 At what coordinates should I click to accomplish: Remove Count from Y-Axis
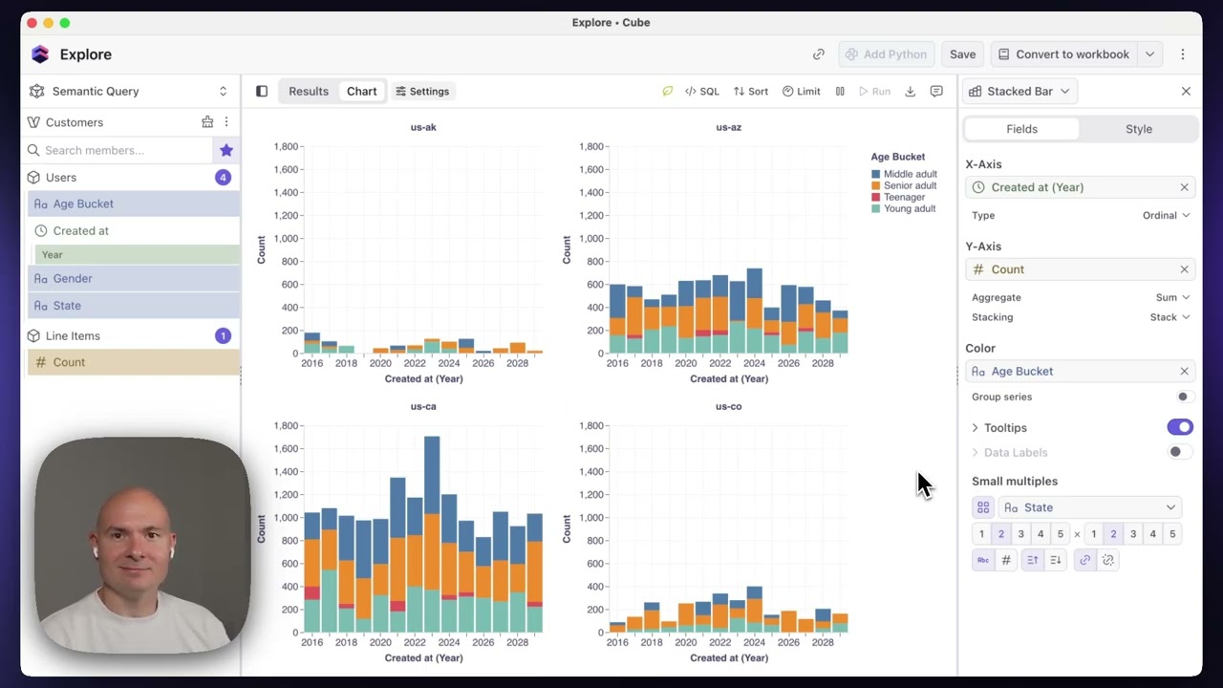coord(1184,269)
